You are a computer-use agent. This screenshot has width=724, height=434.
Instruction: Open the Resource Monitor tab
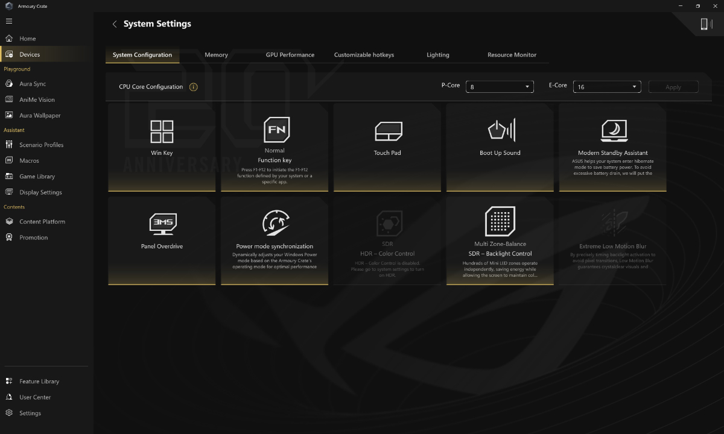(x=512, y=55)
